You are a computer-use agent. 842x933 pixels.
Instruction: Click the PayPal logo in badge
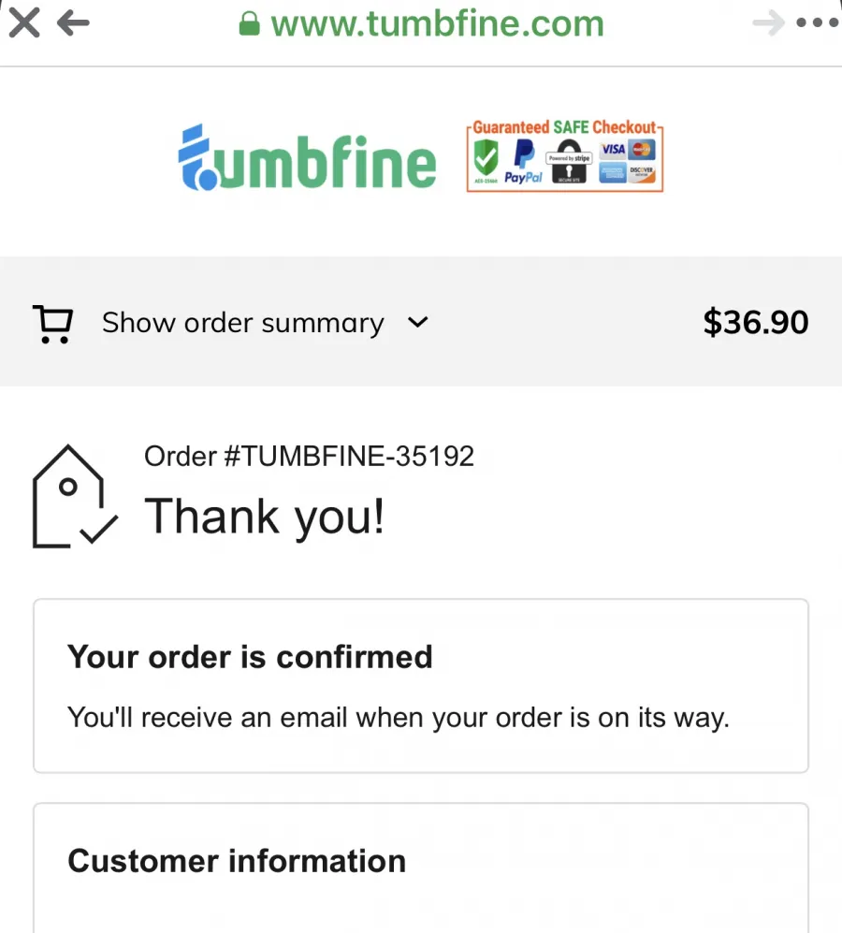(524, 163)
